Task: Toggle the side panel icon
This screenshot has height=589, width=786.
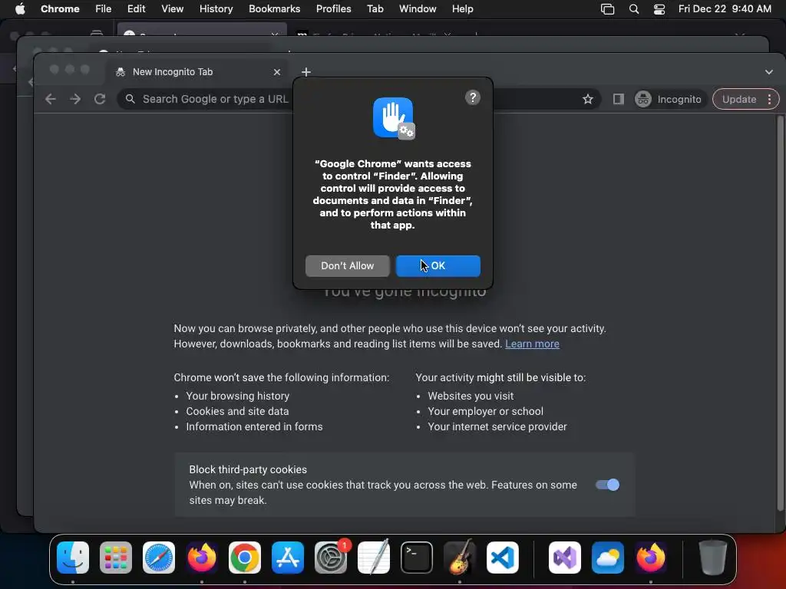Action: [x=618, y=99]
